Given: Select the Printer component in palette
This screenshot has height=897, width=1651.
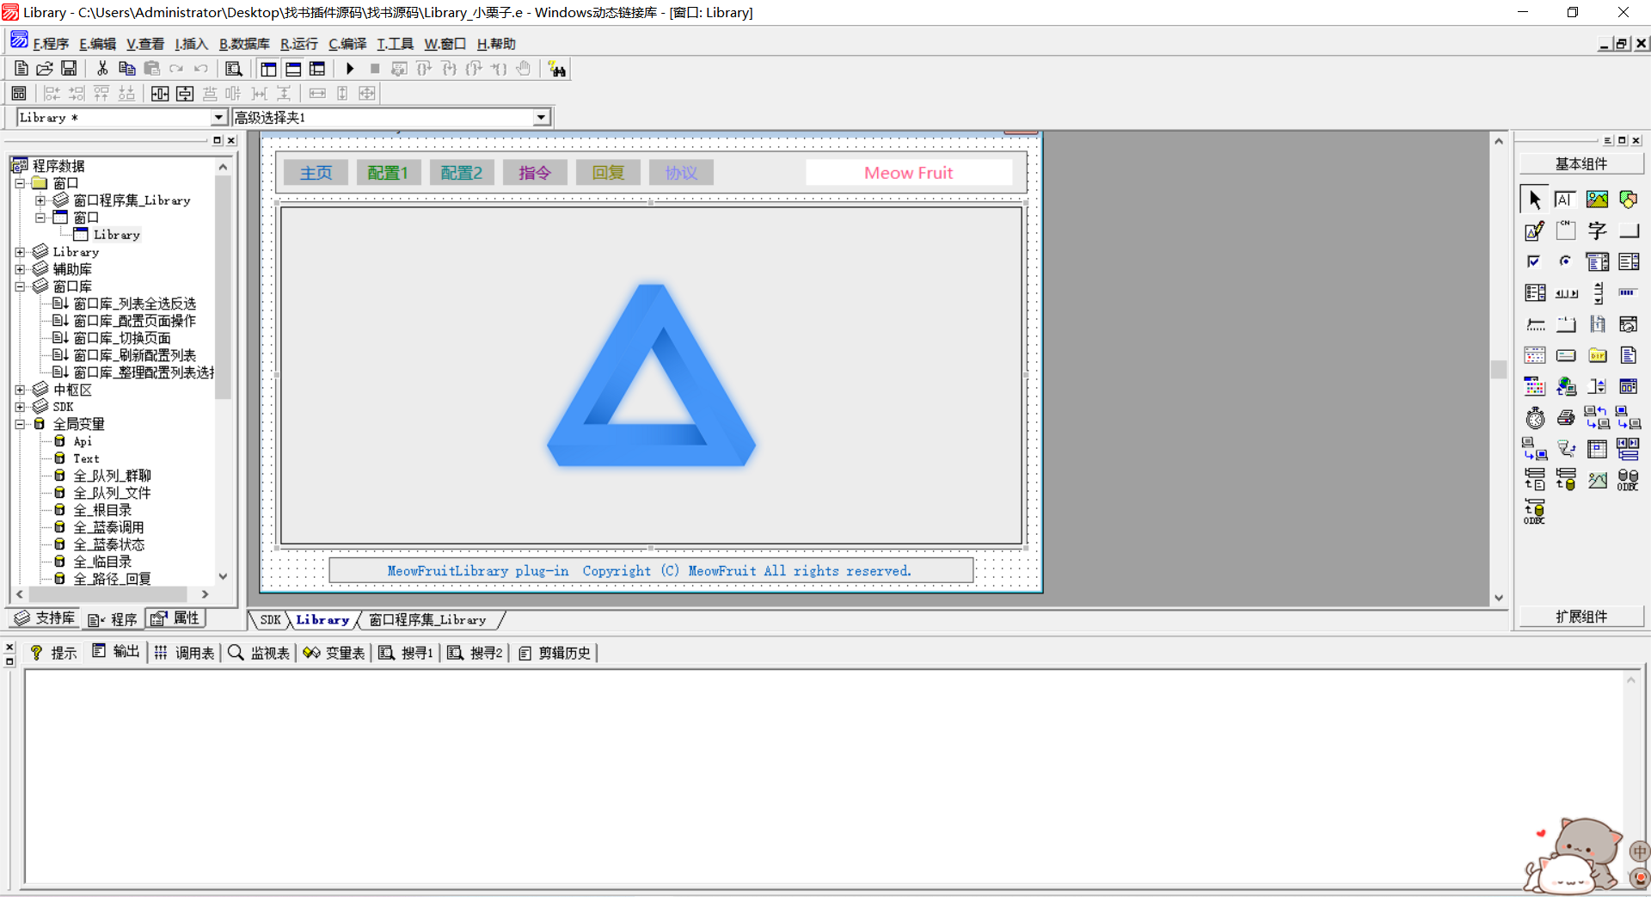Looking at the screenshot, I should coord(1566,418).
